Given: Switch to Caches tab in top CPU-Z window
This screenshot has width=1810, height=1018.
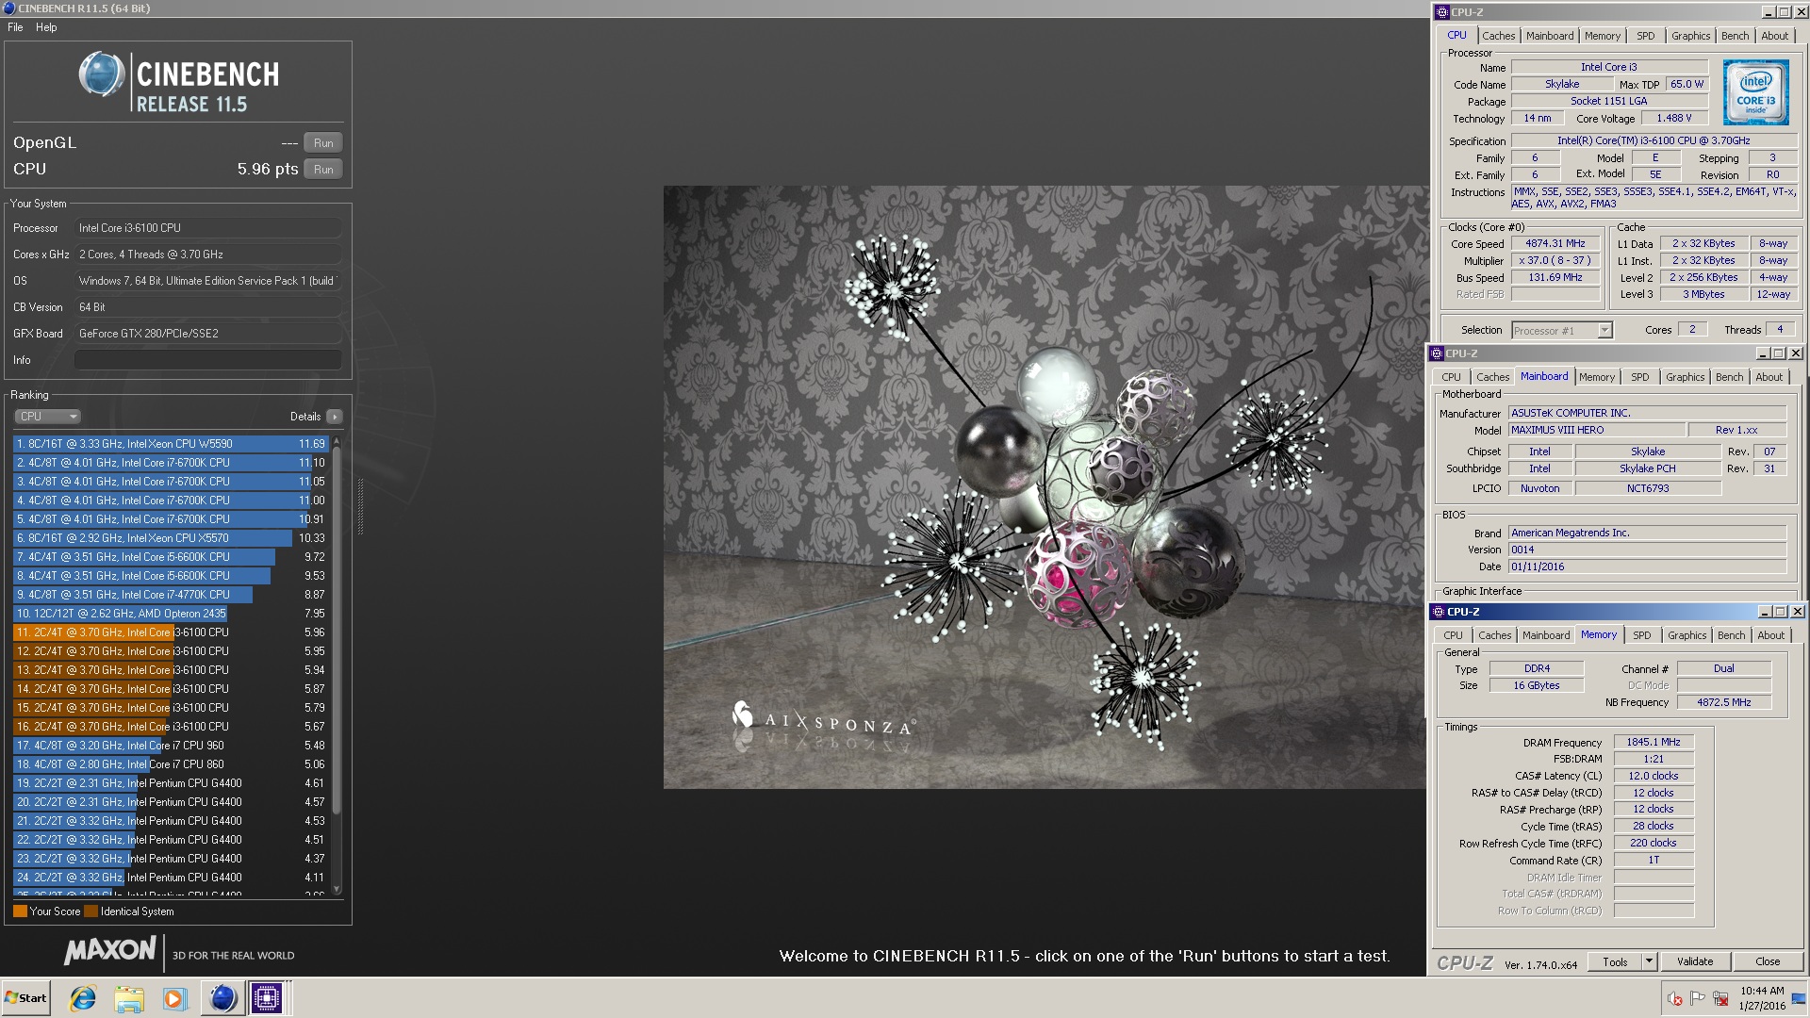Looking at the screenshot, I should pyautogui.click(x=1498, y=36).
